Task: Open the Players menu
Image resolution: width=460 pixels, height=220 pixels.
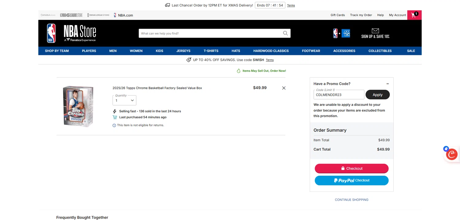Action: pos(89,51)
